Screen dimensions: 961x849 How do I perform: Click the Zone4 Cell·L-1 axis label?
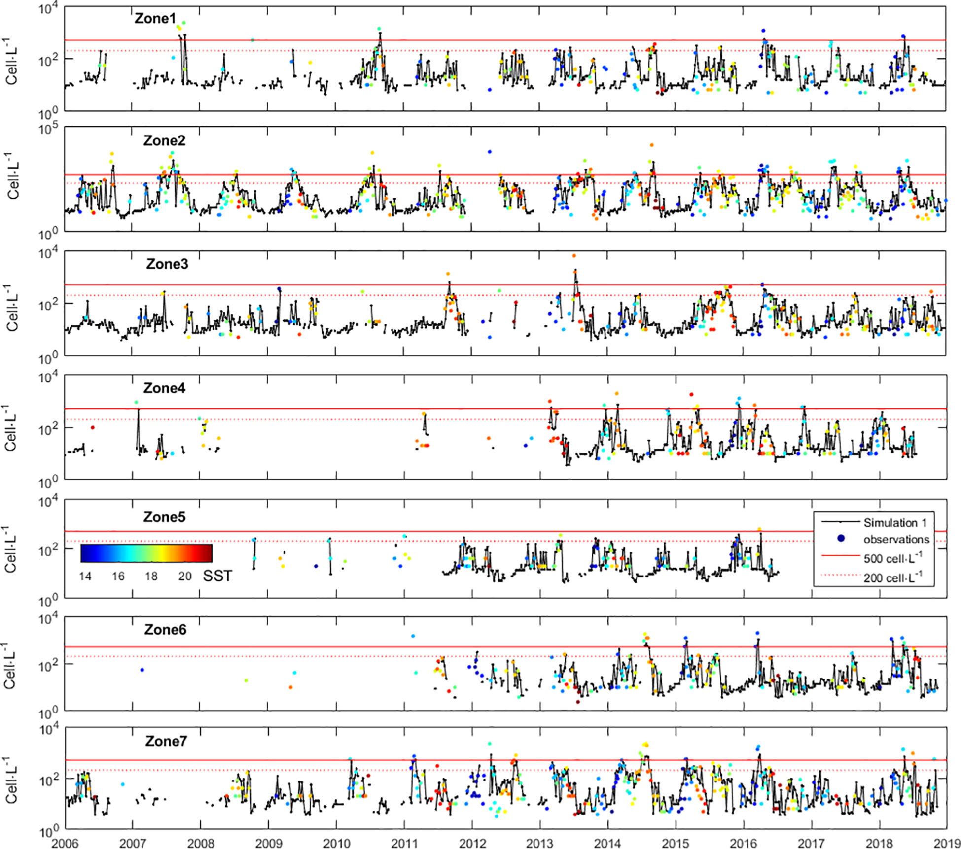point(11,428)
